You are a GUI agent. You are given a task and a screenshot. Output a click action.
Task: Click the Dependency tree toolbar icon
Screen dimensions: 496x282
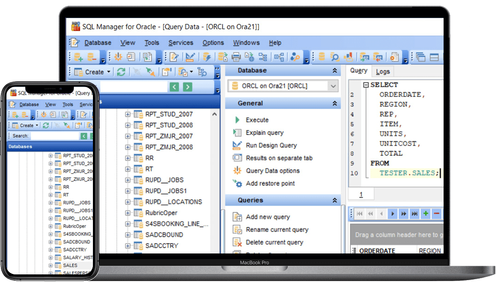point(263,57)
